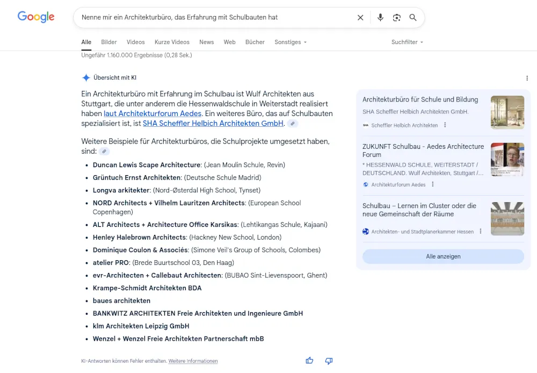Open the Suchfilter dropdown
This screenshot has width=537, height=373.
(407, 42)
